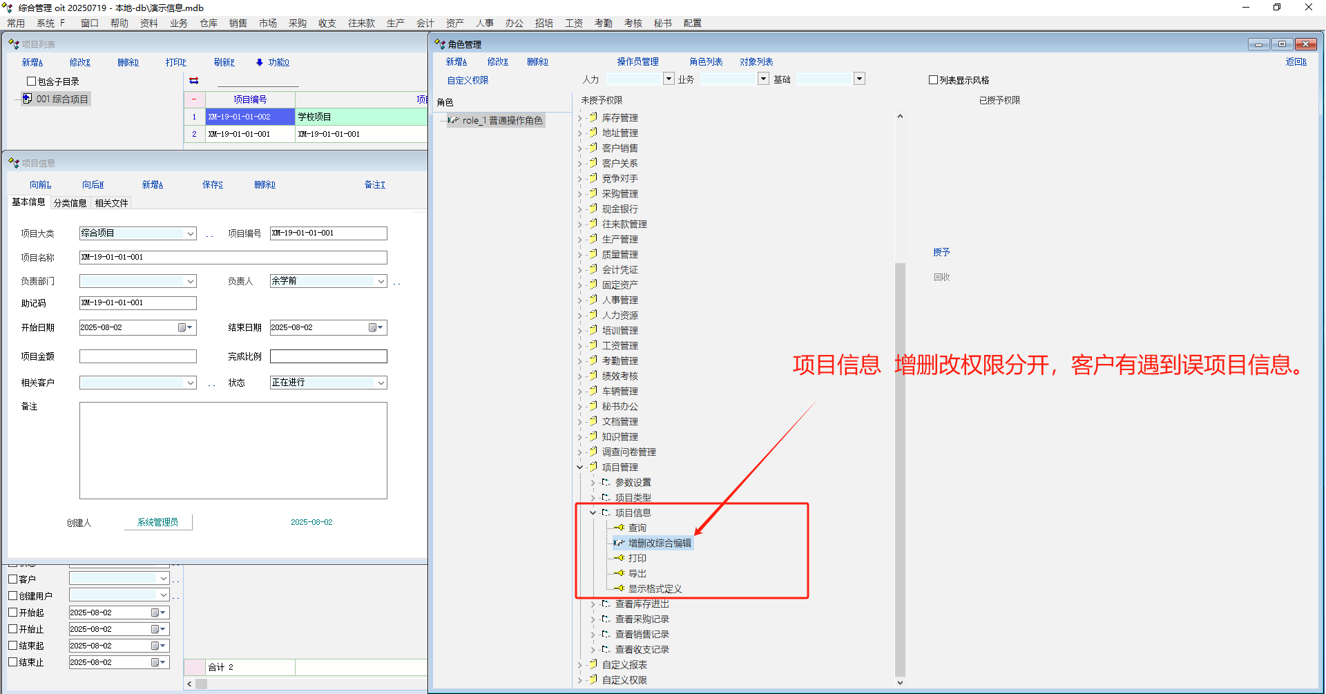Click the key icon beside 导出 permission
Screen dimensions: 1326x694
[x=619, y=573]
